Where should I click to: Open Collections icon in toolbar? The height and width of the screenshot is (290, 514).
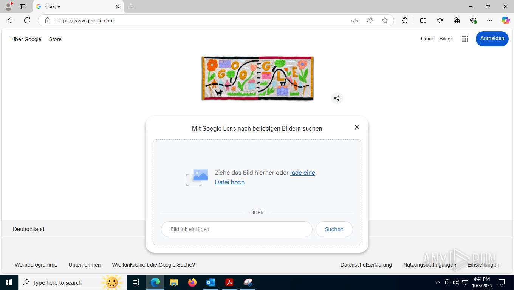[x=457, y=20]
